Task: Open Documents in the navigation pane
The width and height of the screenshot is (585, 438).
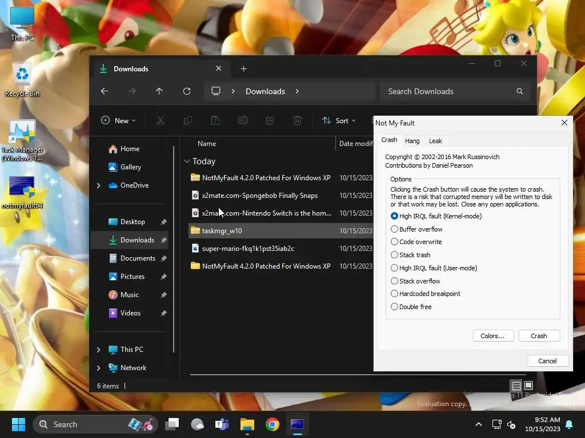Action: point(130,258)
